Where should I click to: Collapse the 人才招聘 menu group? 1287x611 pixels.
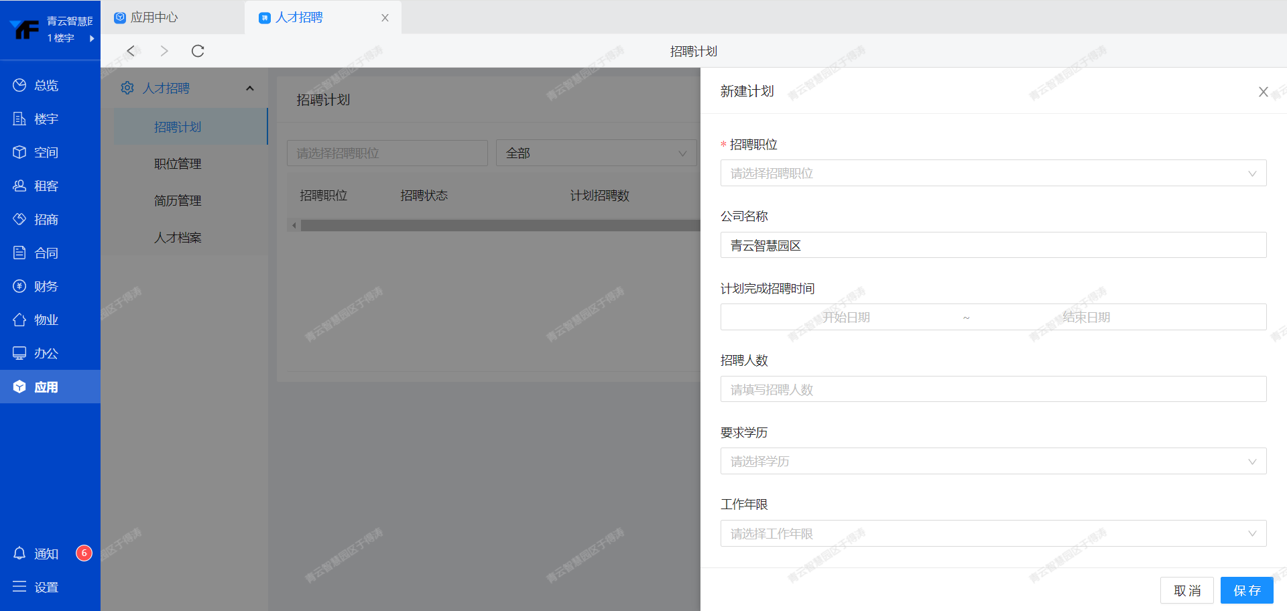pyautogui.click(x=249, y=88)
